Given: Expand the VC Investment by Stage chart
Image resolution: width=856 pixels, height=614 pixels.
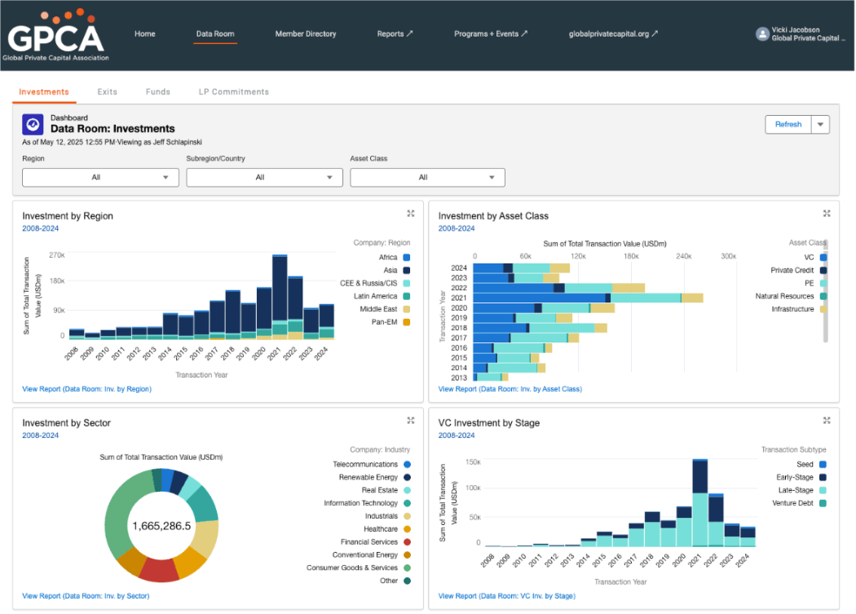Looking at the screenshot, I should [x=827, y=420].
